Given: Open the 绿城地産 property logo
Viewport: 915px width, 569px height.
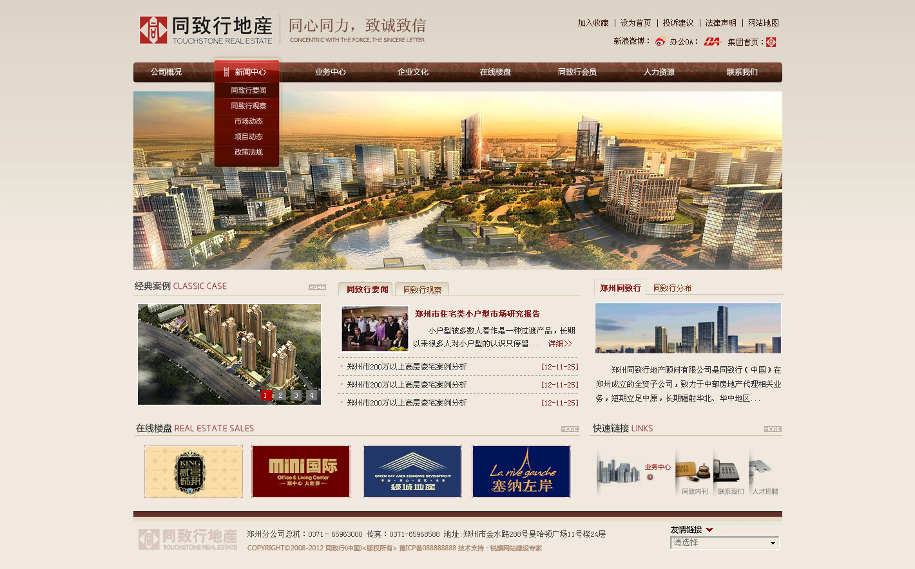Looking at the screenshot, I should (x=412, y=471).
